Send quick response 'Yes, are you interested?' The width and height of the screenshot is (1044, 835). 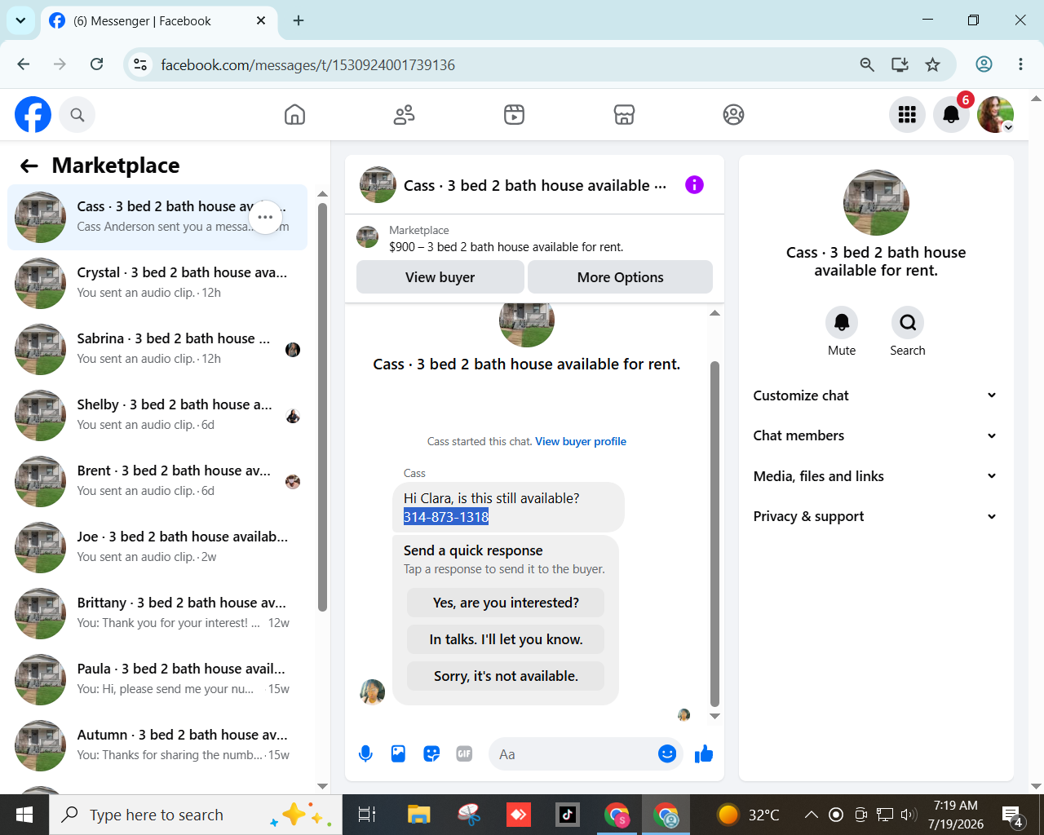tap(506, 603)
